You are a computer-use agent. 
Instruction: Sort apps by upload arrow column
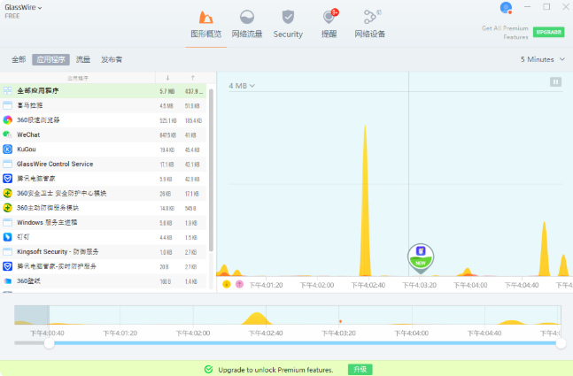[193, 78]
